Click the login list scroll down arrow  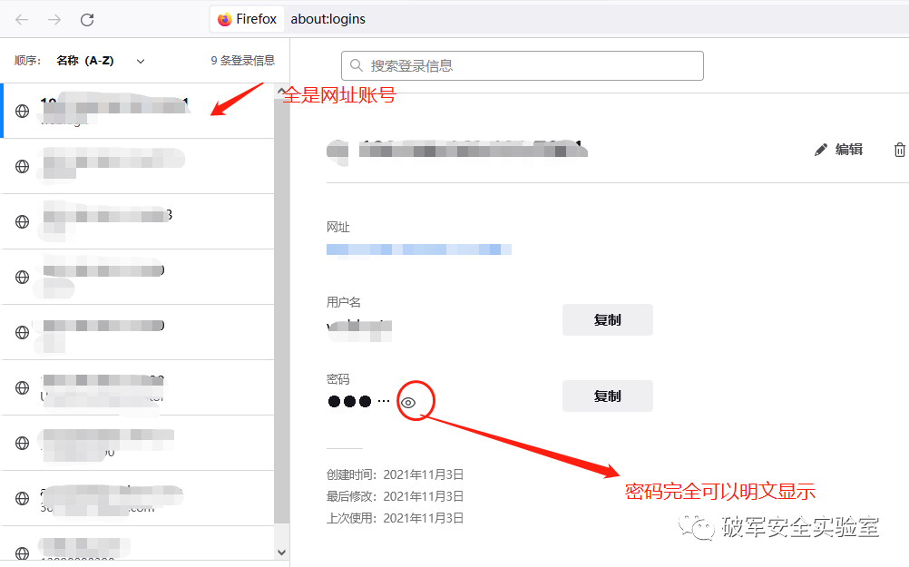pos(281,552)
